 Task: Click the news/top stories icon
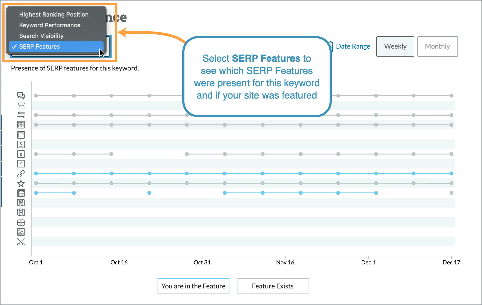point(21,193)
